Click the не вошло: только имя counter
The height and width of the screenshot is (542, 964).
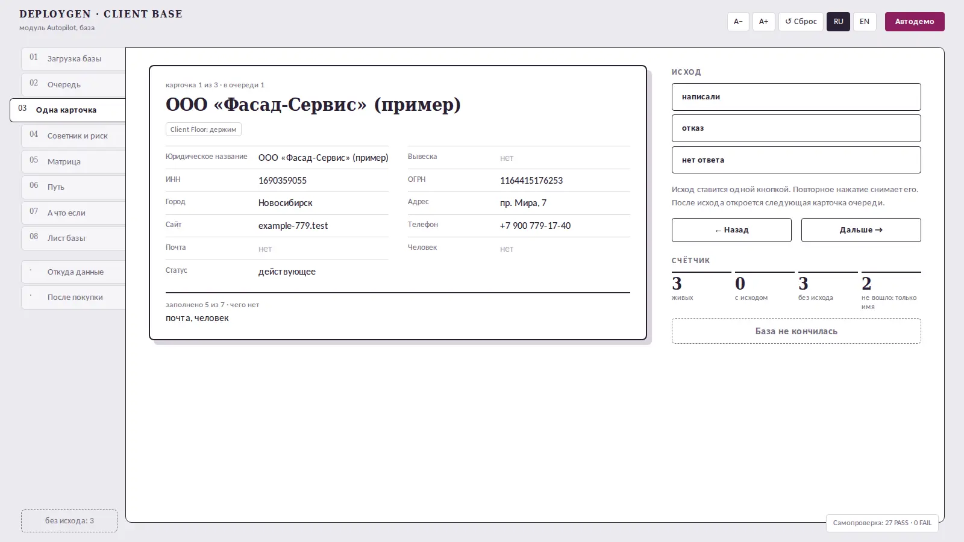891,291
